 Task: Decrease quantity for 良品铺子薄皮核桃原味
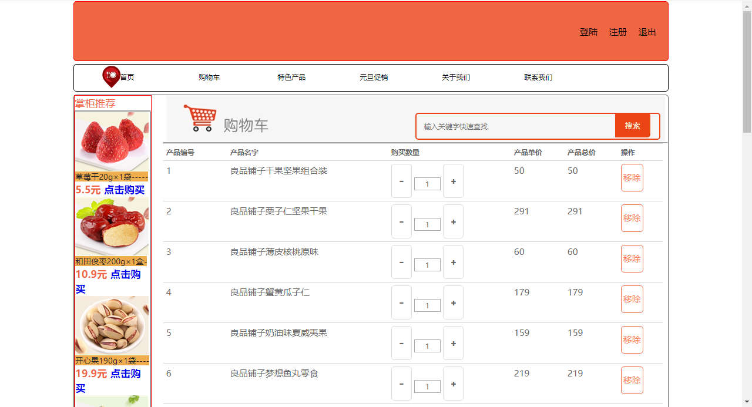pyautogui.click(x=401, y=262)
